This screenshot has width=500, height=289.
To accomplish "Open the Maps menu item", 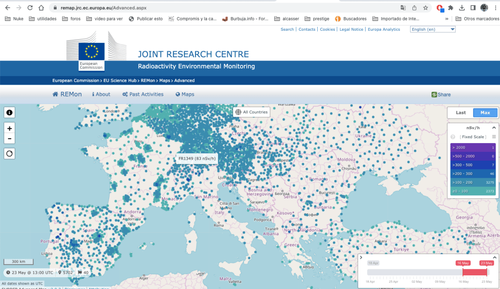I will pos(185,94).
